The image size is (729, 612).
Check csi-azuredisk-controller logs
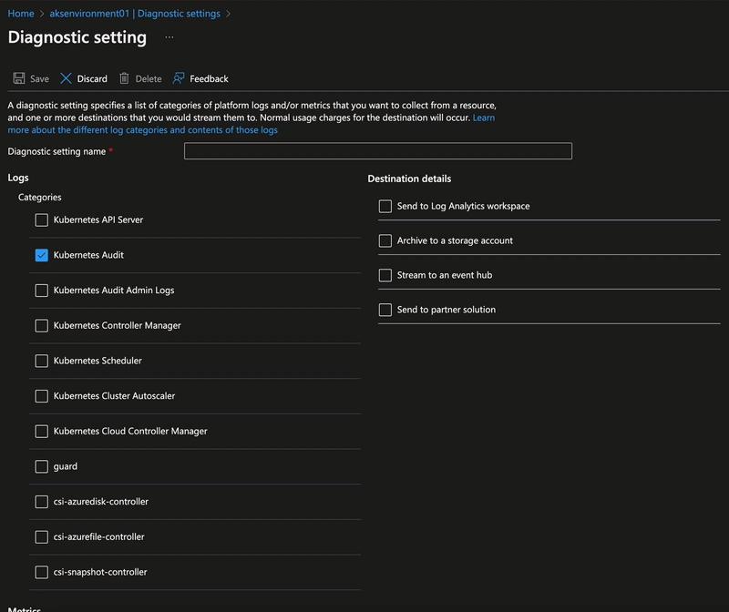41,502
